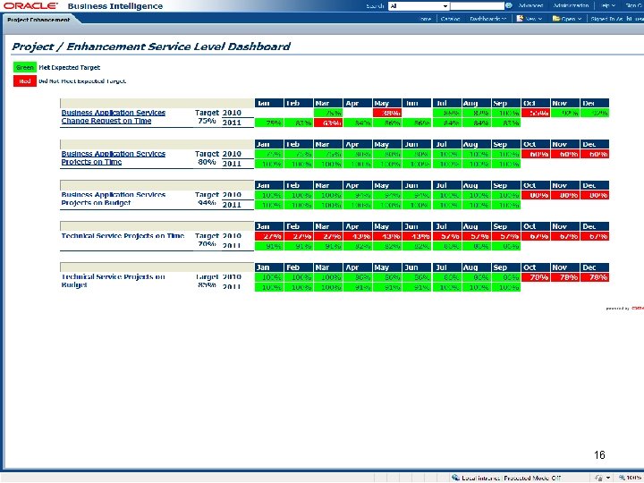
Task: Click the Red legend swatch
Action: 25,80
